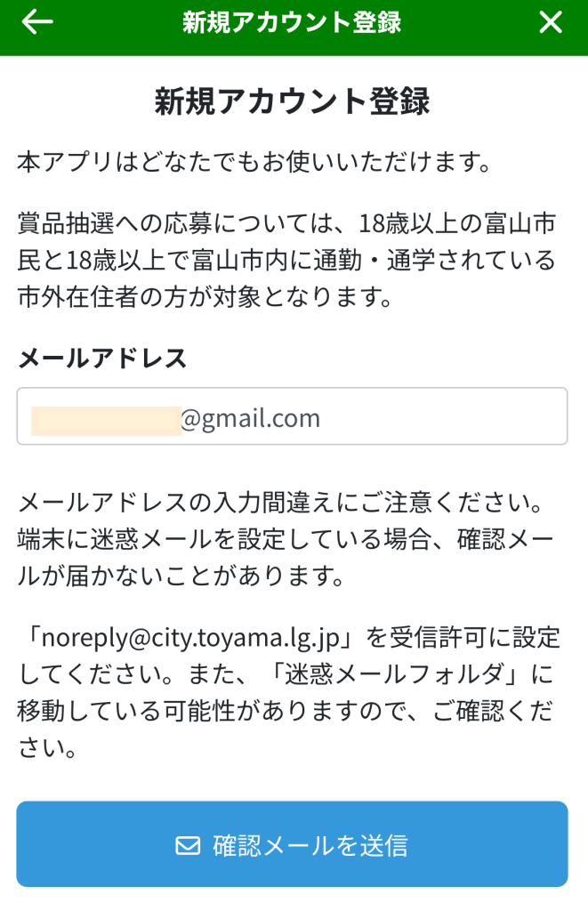Image resolution: width=588 pixels, height=911 pixels.
Task: Click the green header title 新規アカウント登録
Action: [x=292, y=23]
